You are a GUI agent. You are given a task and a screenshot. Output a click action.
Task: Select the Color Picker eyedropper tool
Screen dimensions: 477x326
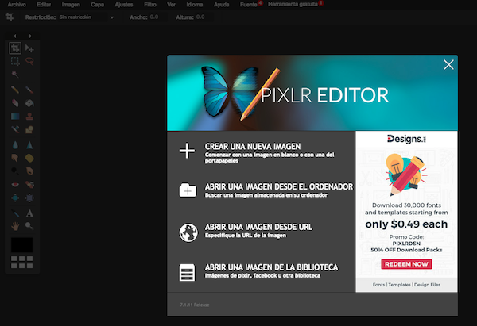(x=15, y=213)
